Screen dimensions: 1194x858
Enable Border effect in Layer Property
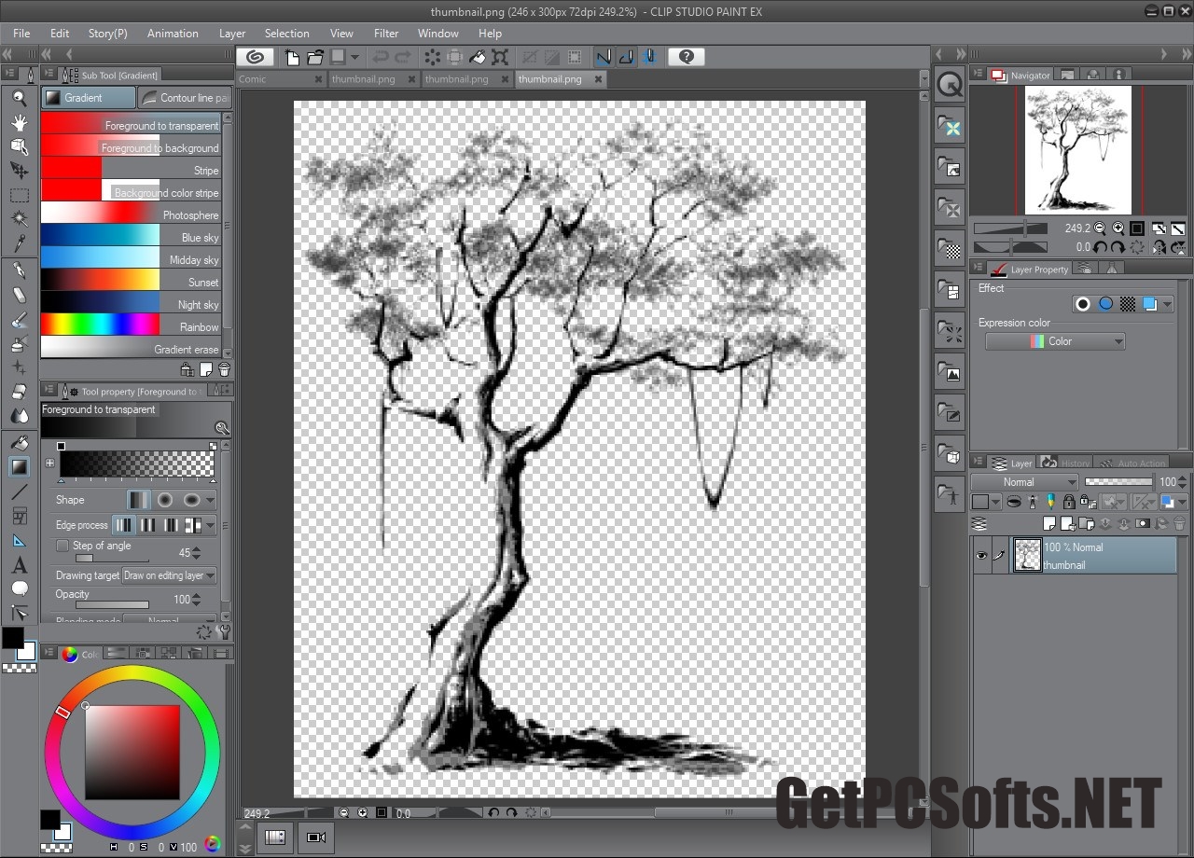tap(1083, 304)
